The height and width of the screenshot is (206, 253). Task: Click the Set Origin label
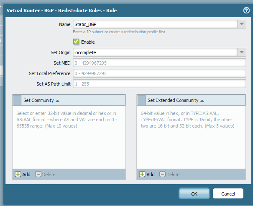click(x=61, y=52)
